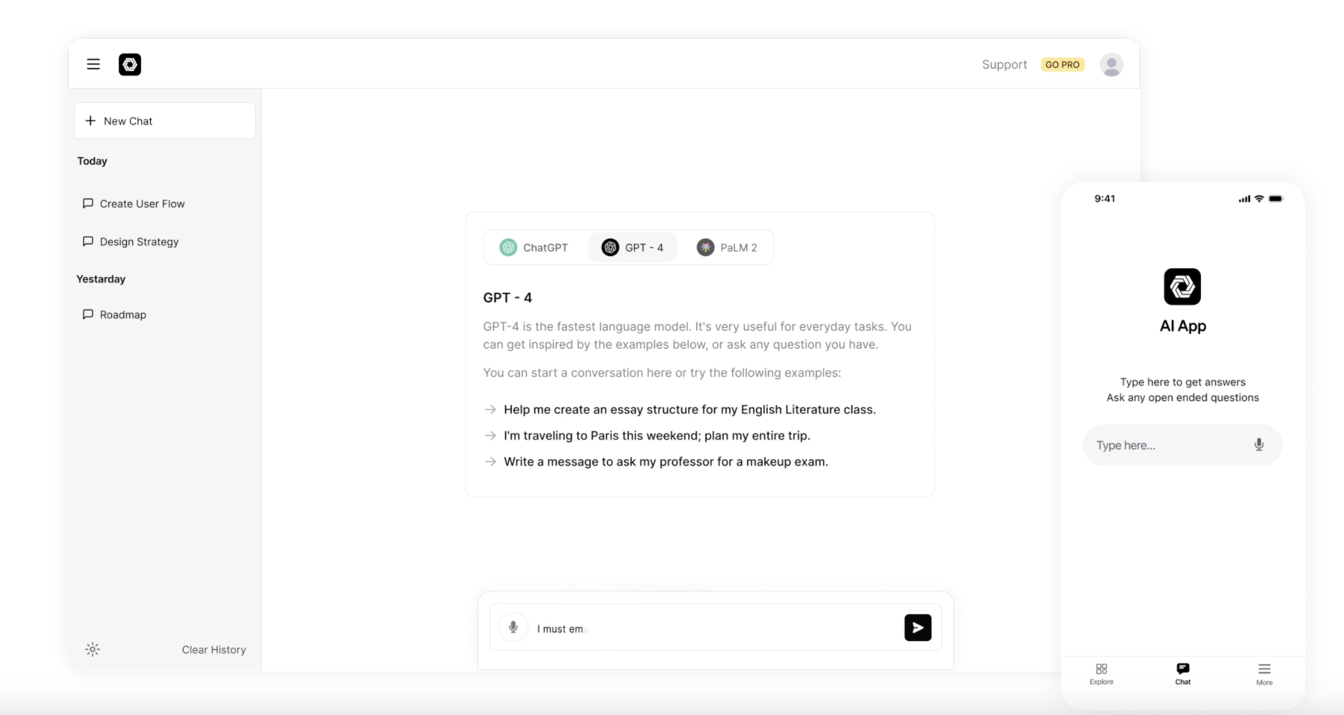Toggle the dark mode sun icon
Image resolution: width=1344 pixels, height=715 pixels.
click(92, 649)
